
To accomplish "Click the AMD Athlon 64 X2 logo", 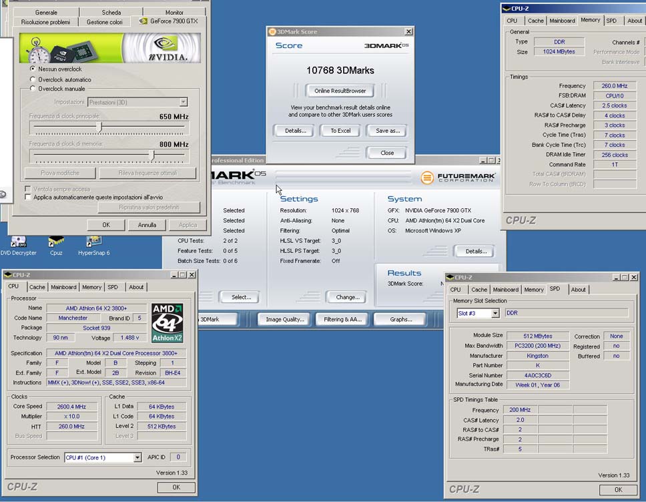I will pyautogui.click(x=167, y=323).
